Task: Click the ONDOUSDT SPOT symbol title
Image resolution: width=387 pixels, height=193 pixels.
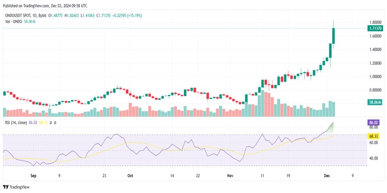Action: click(18, 15)
